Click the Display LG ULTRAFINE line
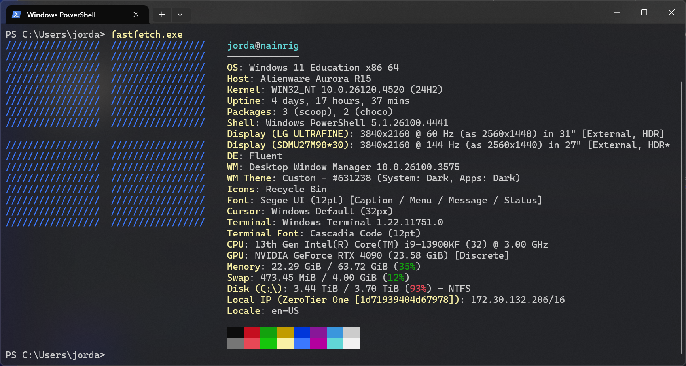This screenshot has height=366, width=686. (x=445, y=134)
